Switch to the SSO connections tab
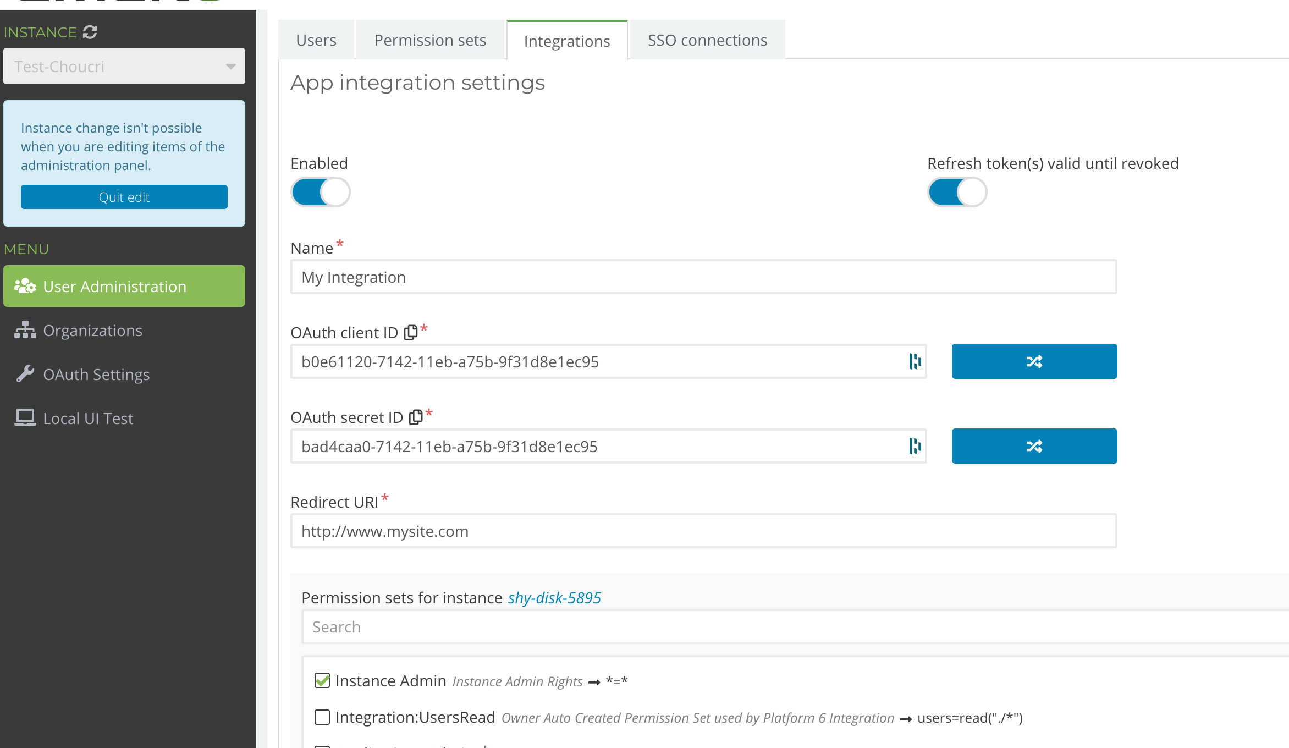Screen dimensions: 1289x748 pyautogui.click(x=707, y=40)
